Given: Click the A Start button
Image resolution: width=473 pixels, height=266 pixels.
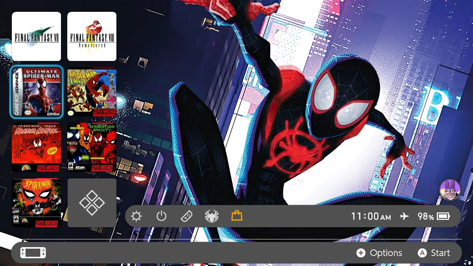Looking at the screenshot, I should (434, 253).
